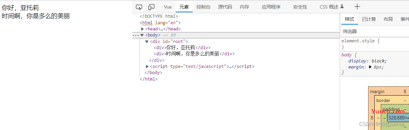Screen dimensions: 409x130
Task: Open the 安全性 tab
Action: click(300, 7)
